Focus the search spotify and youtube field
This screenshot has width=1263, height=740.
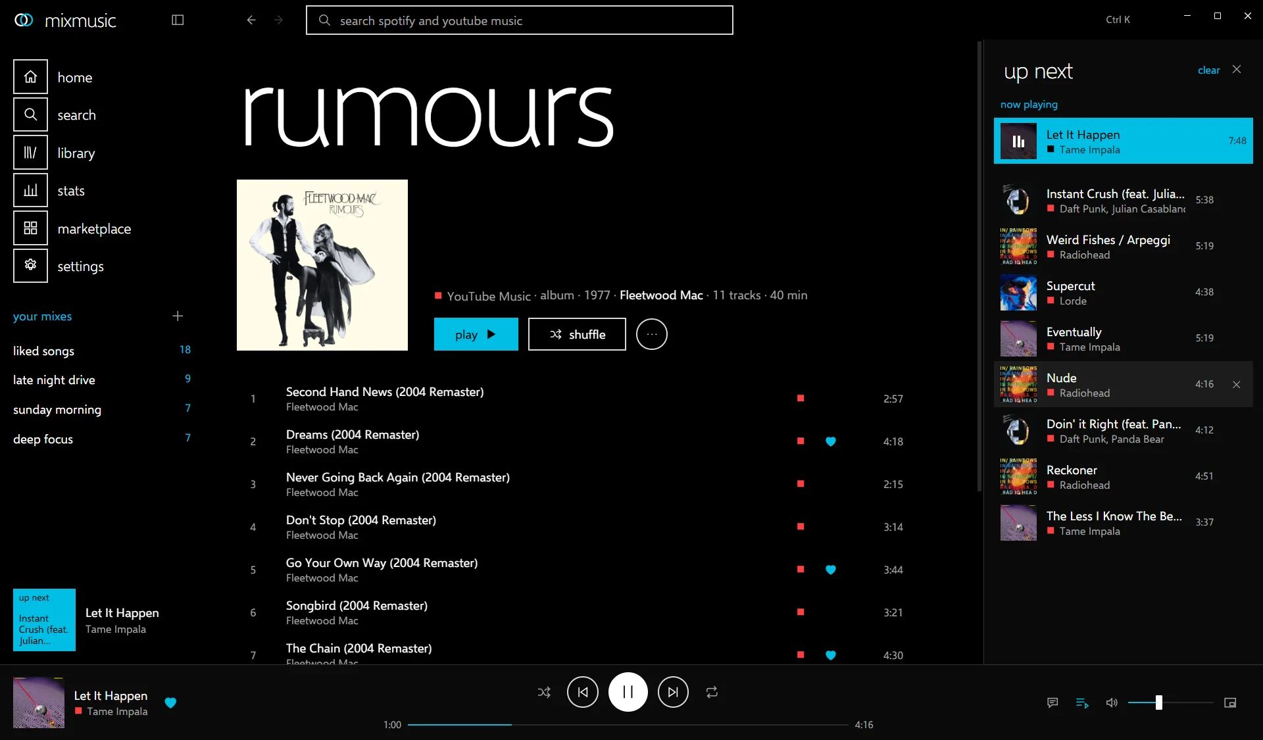(520, 20)
